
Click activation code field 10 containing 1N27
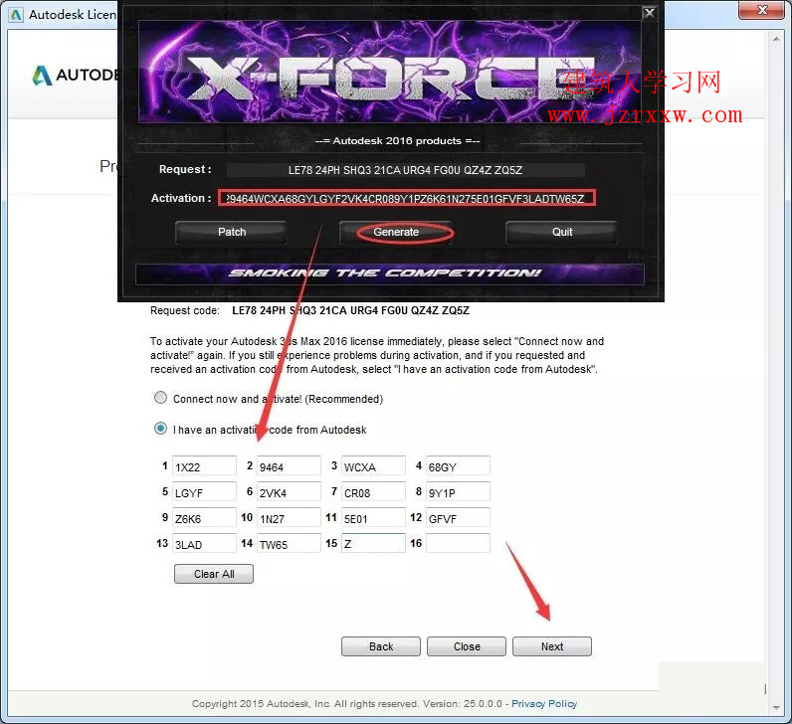(x=289, y=517)
